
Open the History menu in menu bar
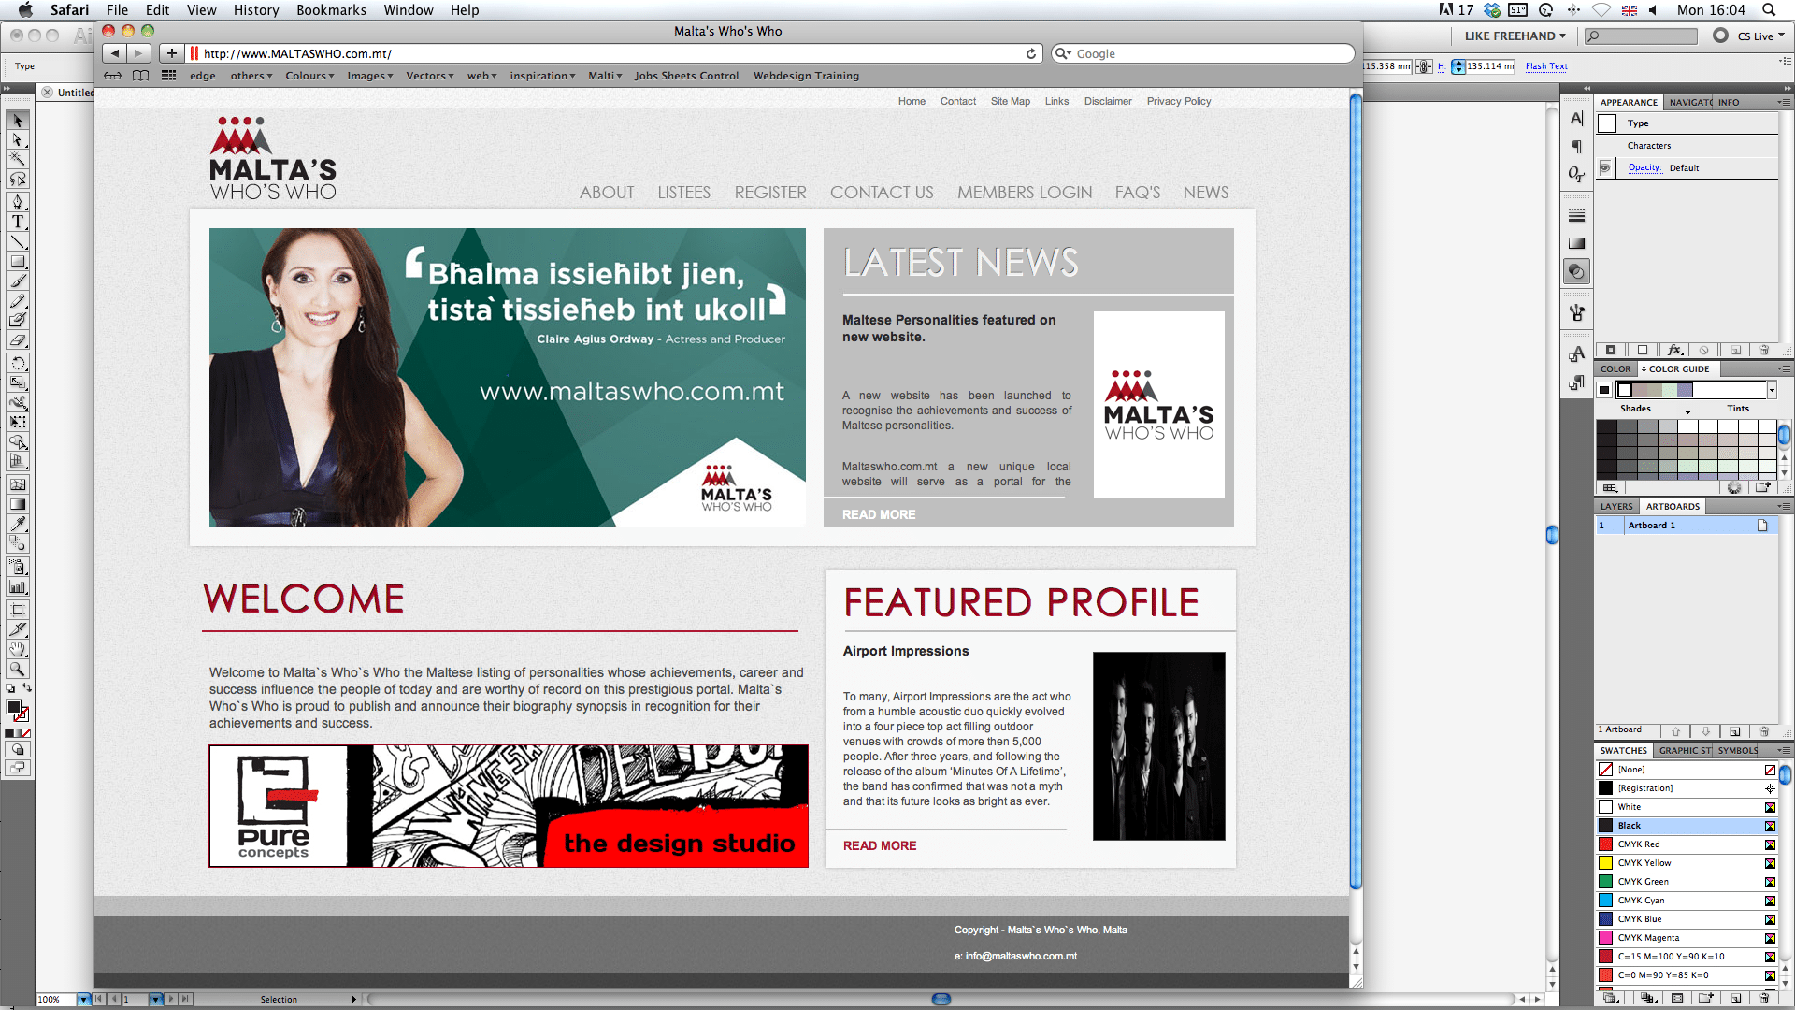pyautogui.click(x=256, y=9)
